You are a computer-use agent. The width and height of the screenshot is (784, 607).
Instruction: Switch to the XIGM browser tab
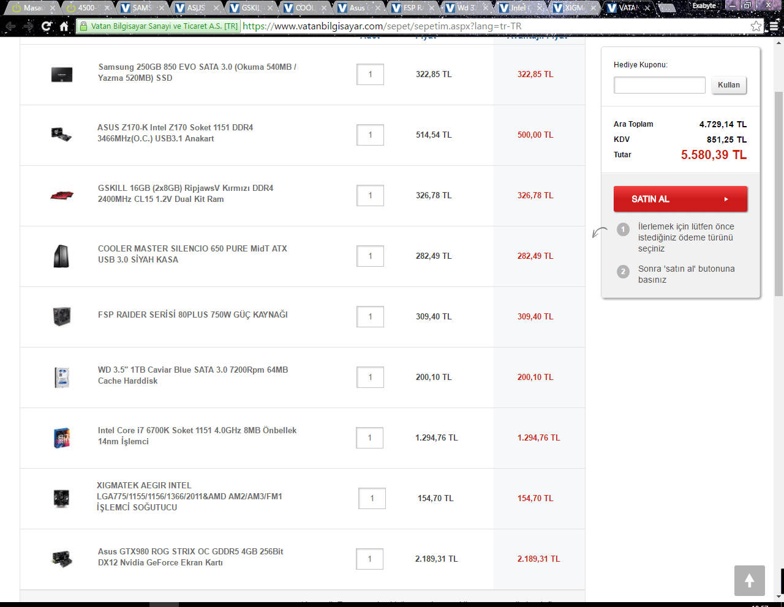tap(574, 8)
